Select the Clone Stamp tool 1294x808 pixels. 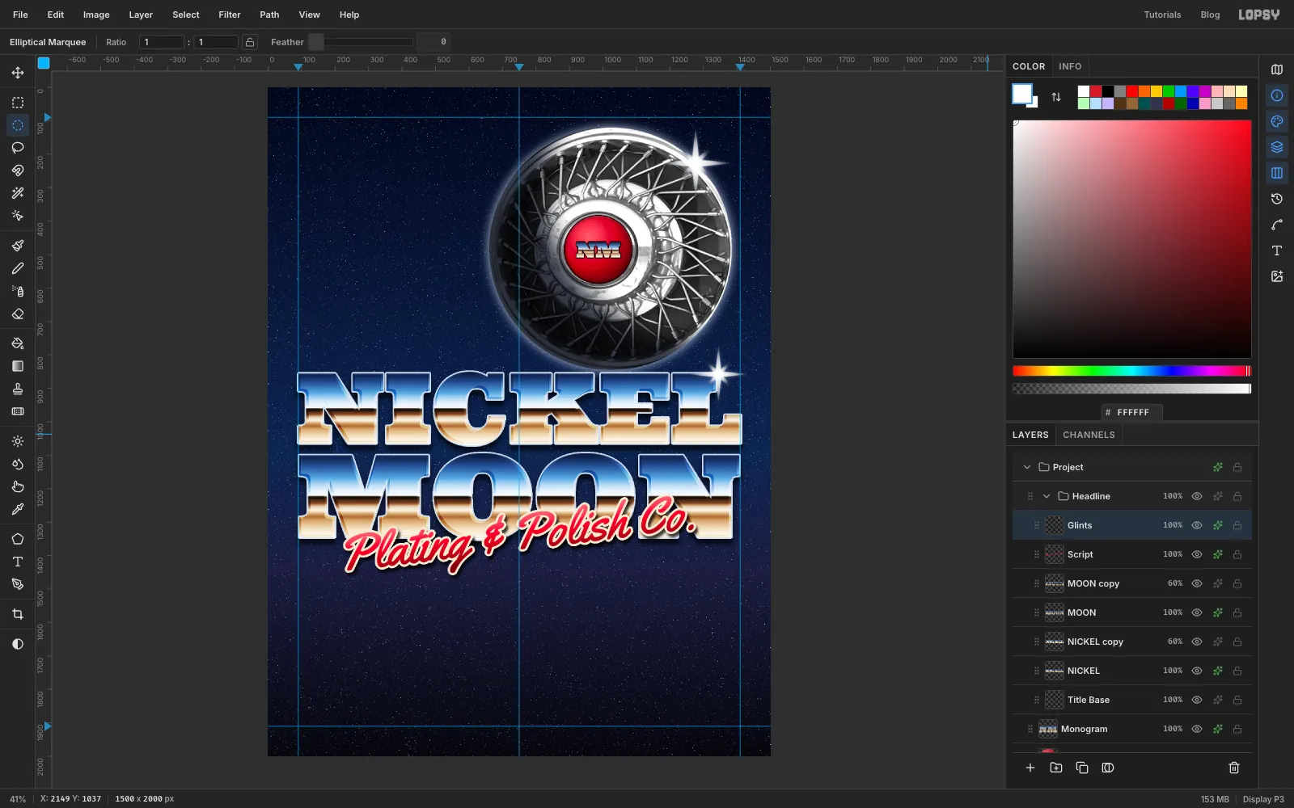(18, 389)
